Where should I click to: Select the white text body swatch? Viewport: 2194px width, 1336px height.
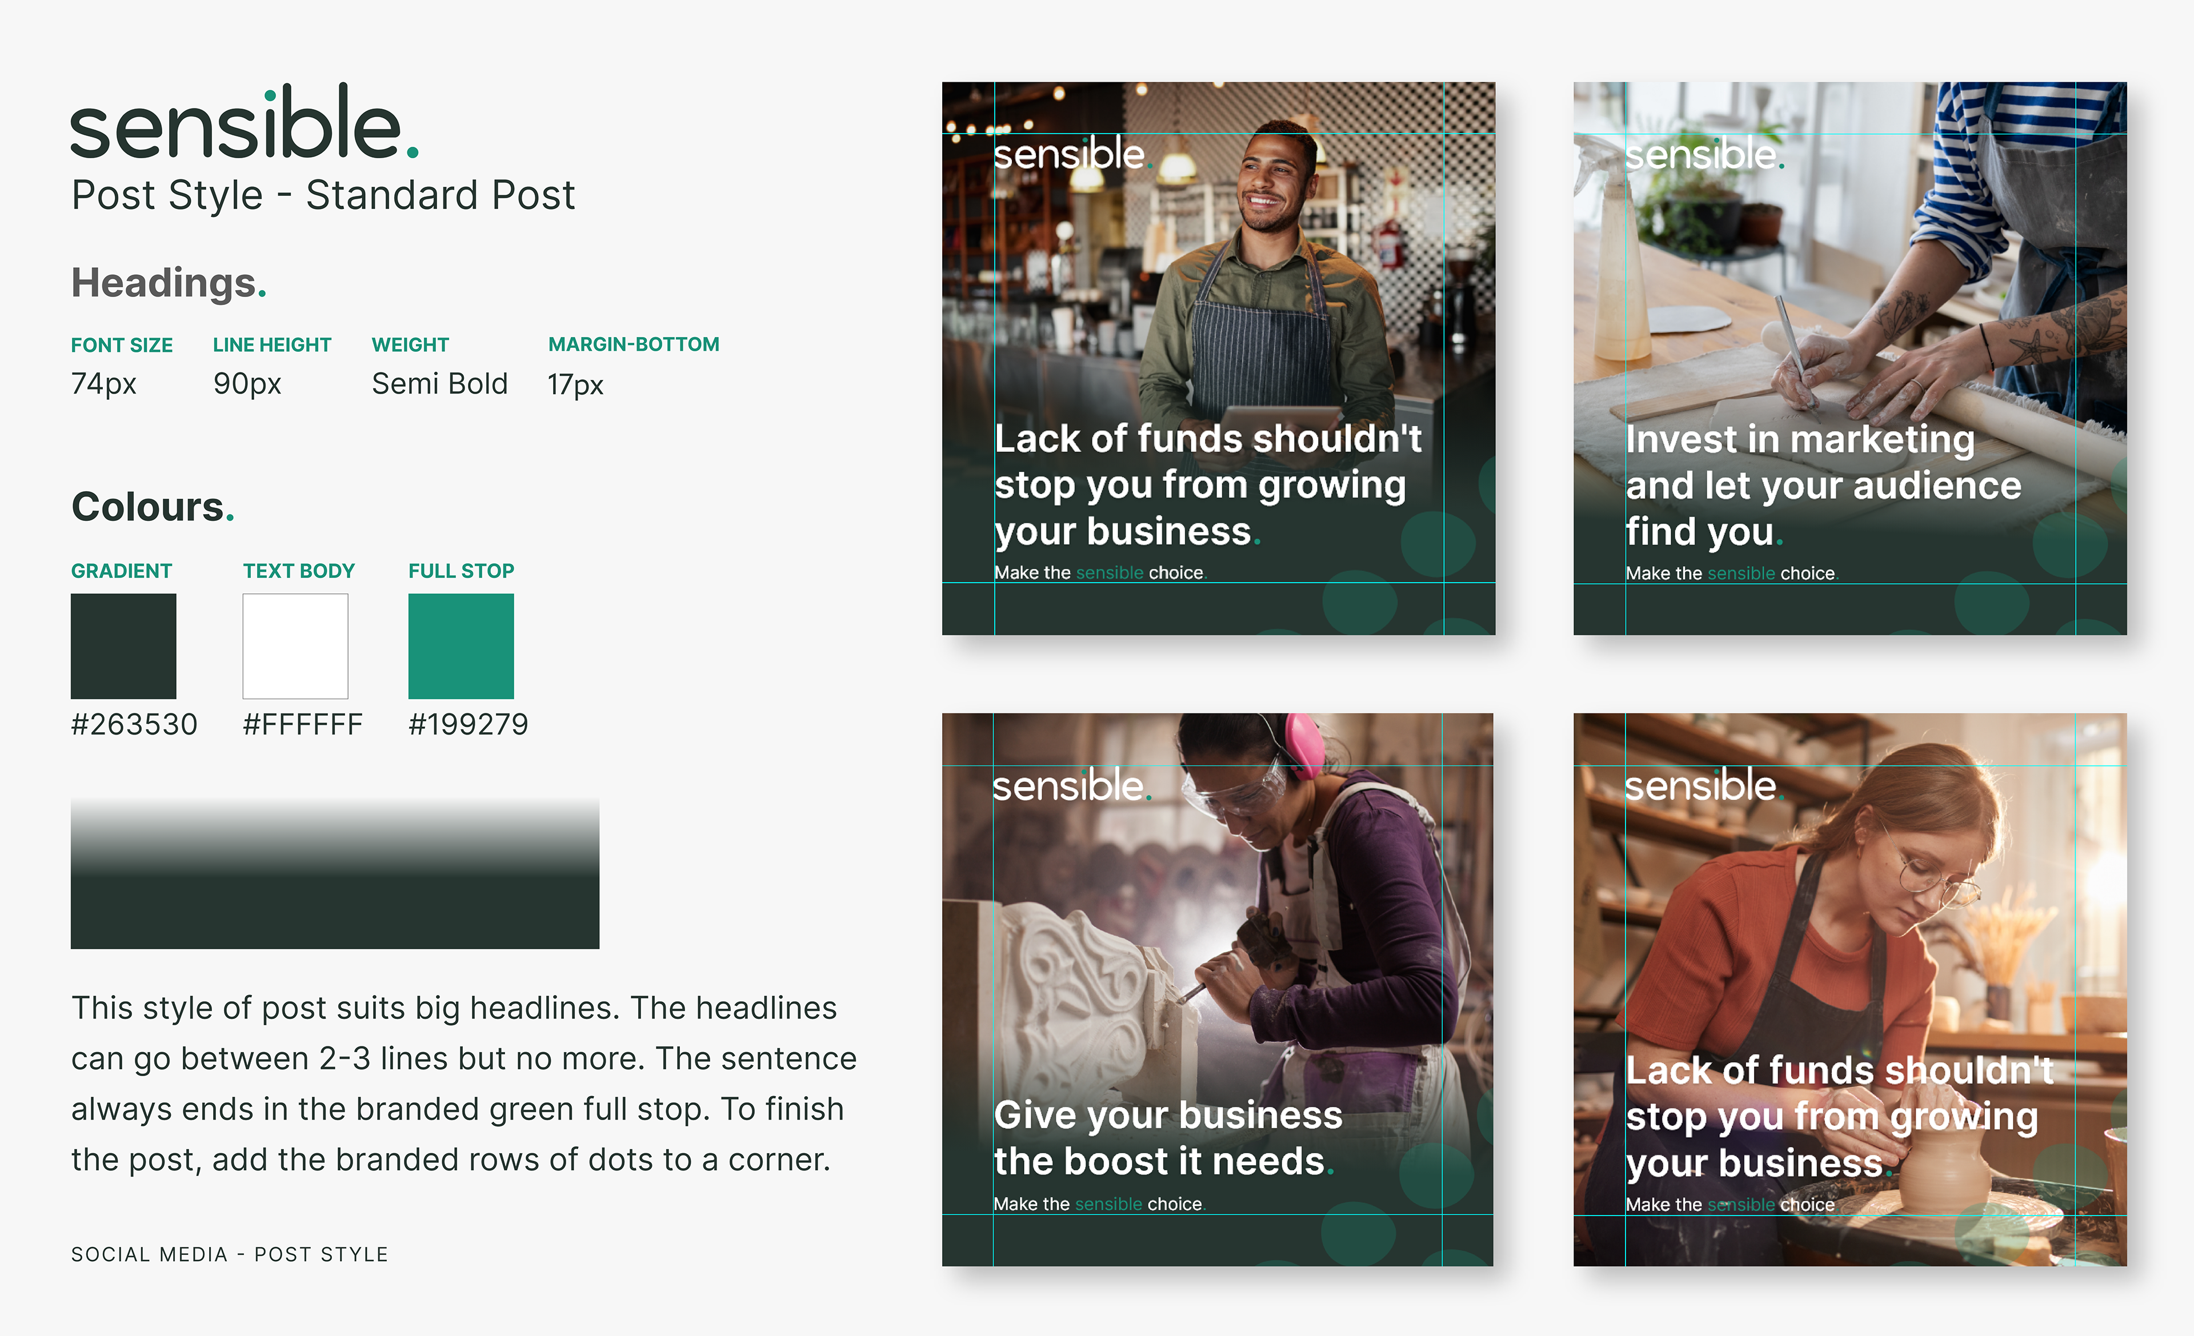[295, 646]
